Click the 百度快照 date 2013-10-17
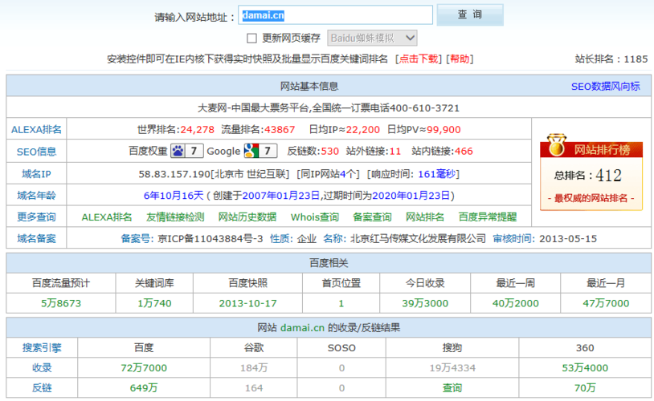This screenshot has width=654, height=401. (x=247, y=303)
